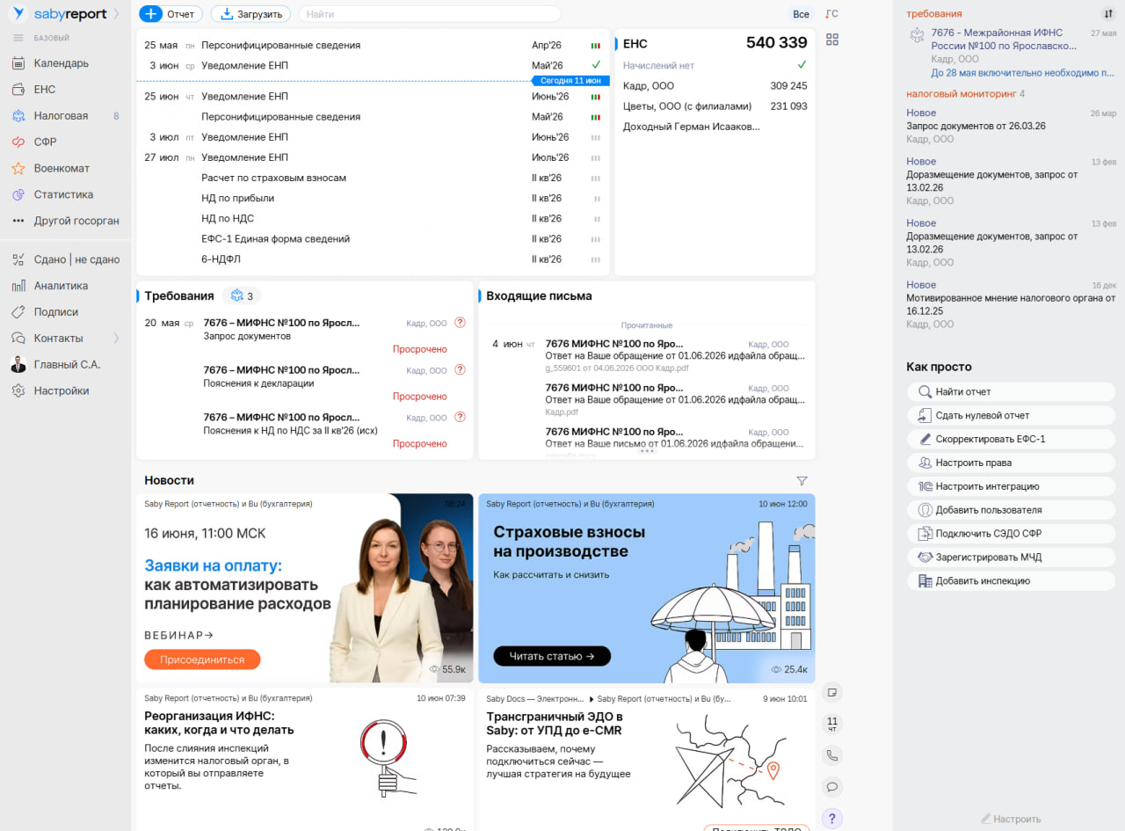Open the calendar icon showing 11 чт

(832, 724)
